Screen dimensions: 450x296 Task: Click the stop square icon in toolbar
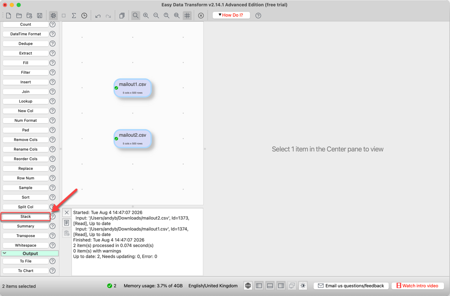64,15
